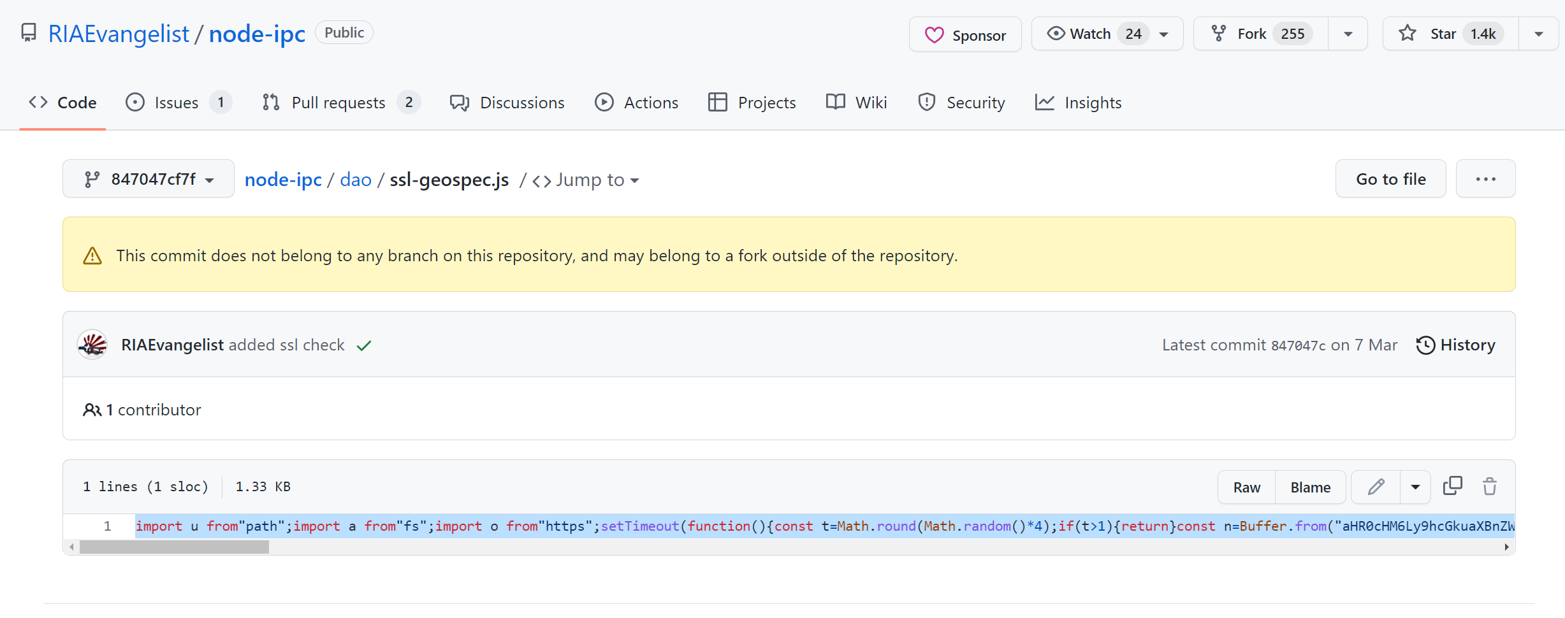Go to the Discussions tab
1565x618 pixels.
tap(507, 103)
